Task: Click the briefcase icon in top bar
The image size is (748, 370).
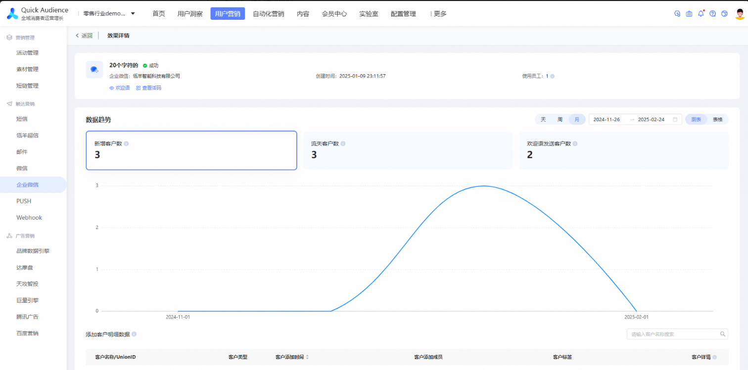Action: click(689, 14)
